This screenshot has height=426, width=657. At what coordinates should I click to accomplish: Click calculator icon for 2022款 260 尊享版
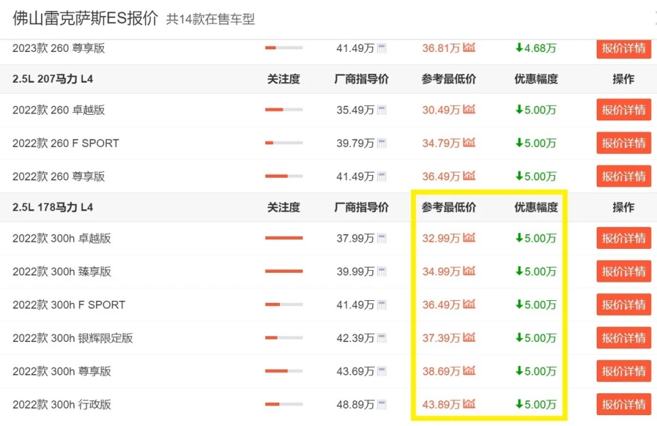click(x=382, y=176)
